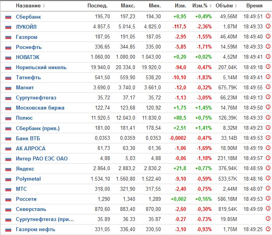Open the Сбербанк (прив.) stock link
This screenshot has width=272, height=235.
38,128
